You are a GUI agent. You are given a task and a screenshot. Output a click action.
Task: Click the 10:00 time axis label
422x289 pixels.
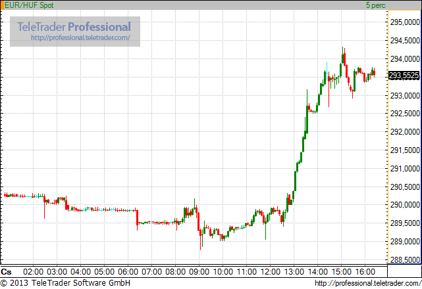223,271
